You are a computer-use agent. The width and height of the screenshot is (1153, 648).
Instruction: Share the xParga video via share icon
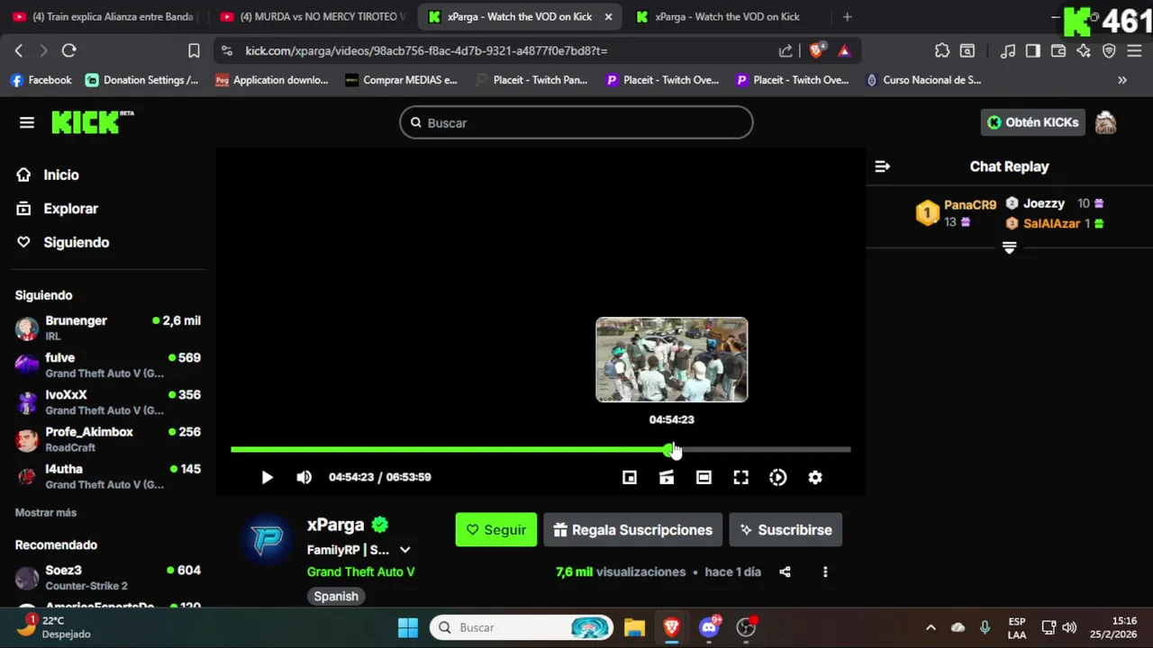tap(785, 571)
